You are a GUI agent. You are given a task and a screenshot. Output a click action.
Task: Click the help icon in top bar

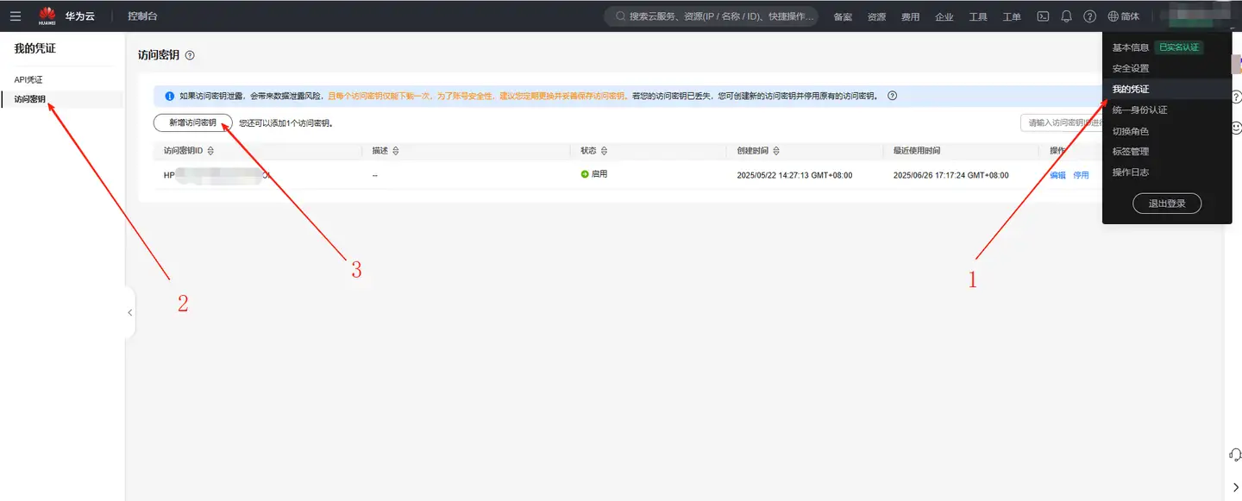coord(1089,16)
